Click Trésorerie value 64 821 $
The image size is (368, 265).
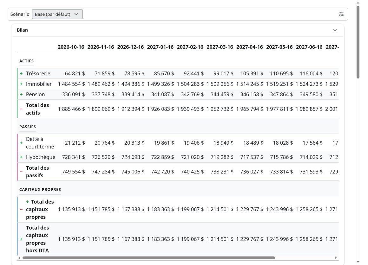click(x=75, y=73)
